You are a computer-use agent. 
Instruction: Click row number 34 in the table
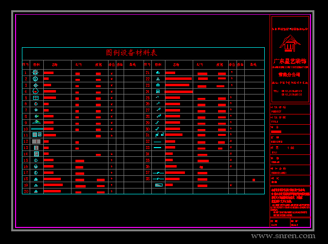[147, 154]
